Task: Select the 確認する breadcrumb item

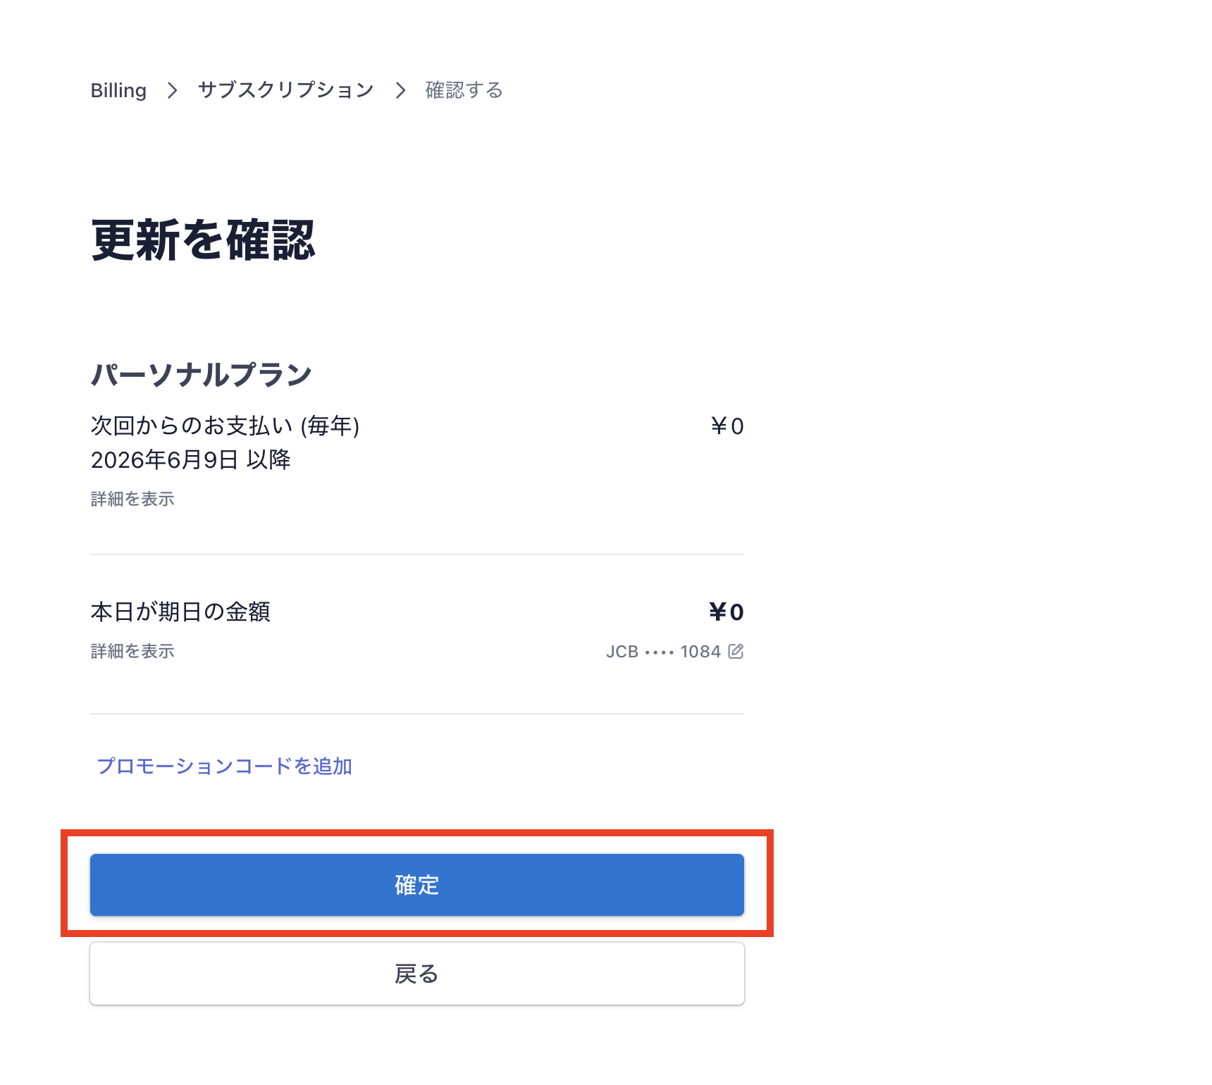Action: point(464,90)
